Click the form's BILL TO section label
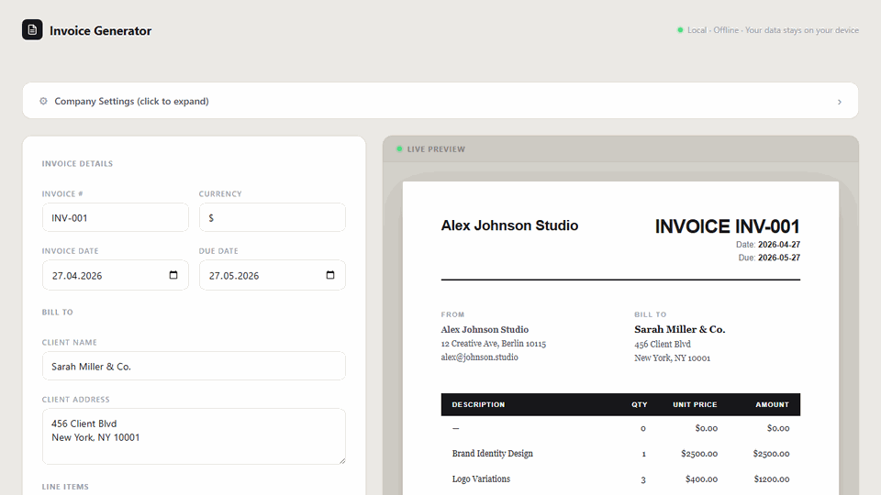The image size is (881, 495). (57, 312)
